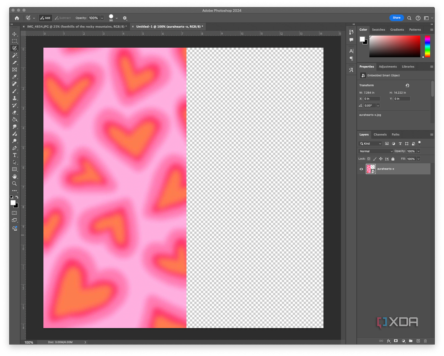Viewport: 444px width, 356px height.
Task: Select the Clone Stamp tool
Action: coord(14,98)
